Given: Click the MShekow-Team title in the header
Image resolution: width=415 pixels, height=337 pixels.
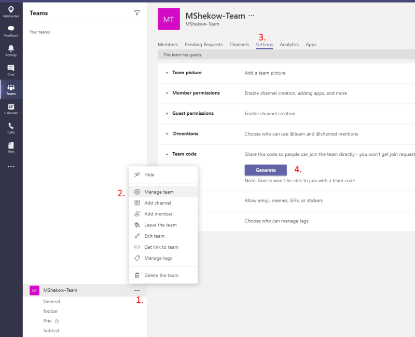Looking at the screenshot, I should 215,16.
